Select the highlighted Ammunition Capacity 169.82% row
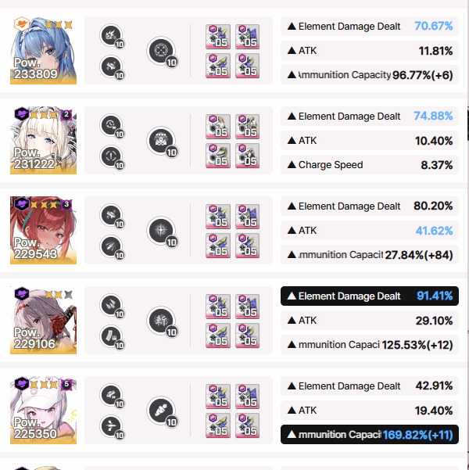Image resolution: width=469 pixels, height=470 pixels. [x=370, y=434]
